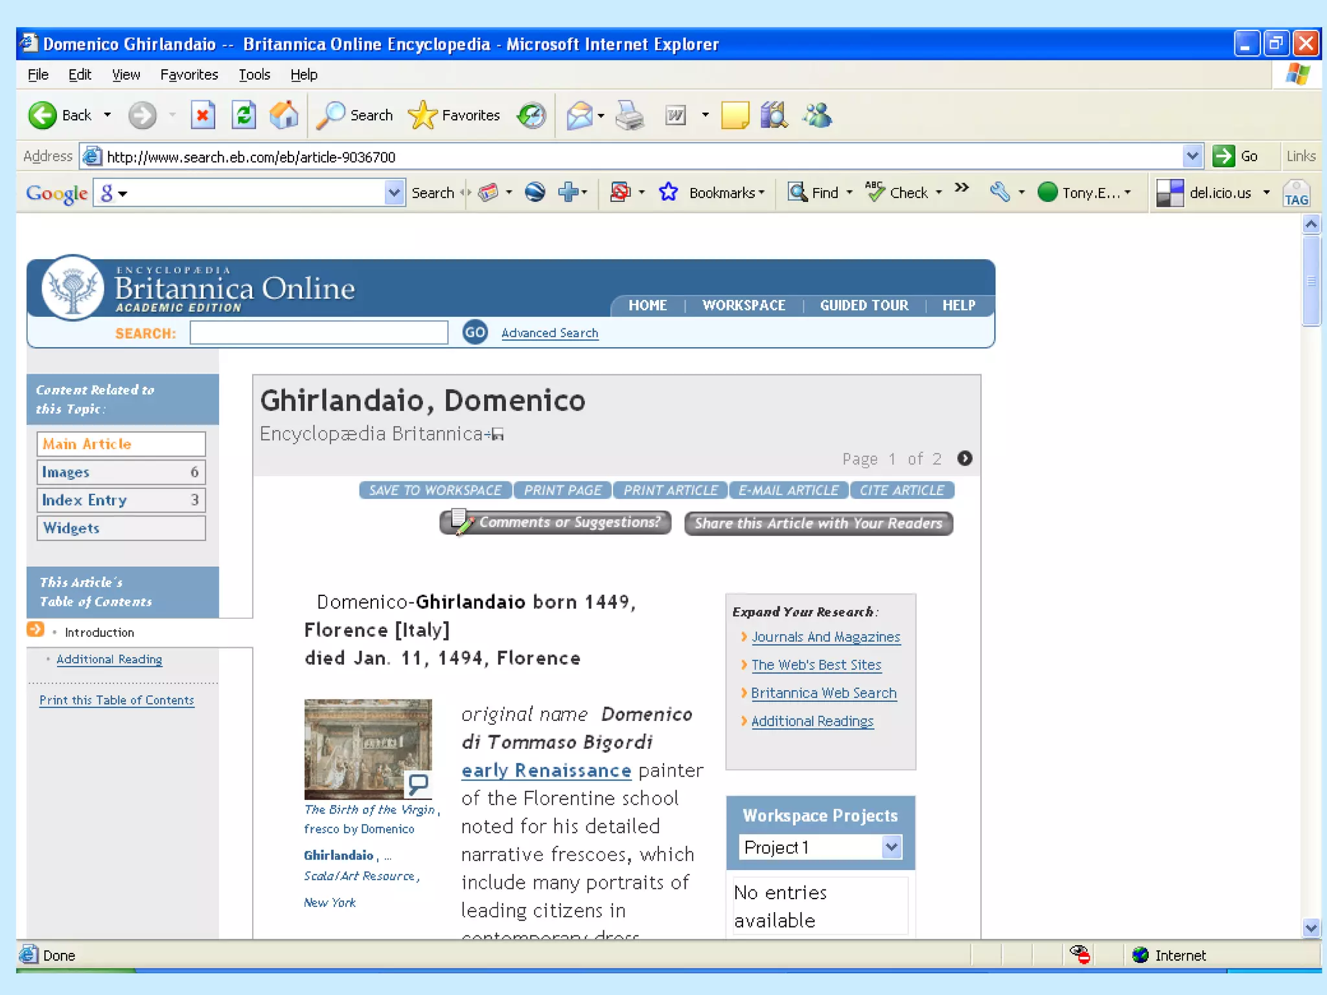Click the IE Home toolbar icon
This screenshot has height=995, width=1327.
284,115
